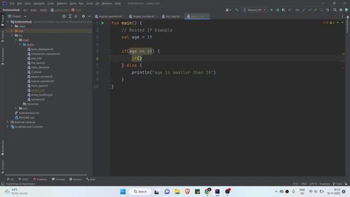Hide the Project tool window
The height and width of the screenshot is (197, 350).
(x=89, y=16)
